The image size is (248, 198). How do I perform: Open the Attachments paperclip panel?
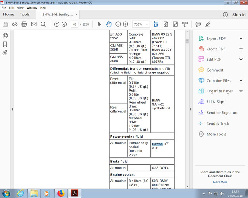point(5,53)
